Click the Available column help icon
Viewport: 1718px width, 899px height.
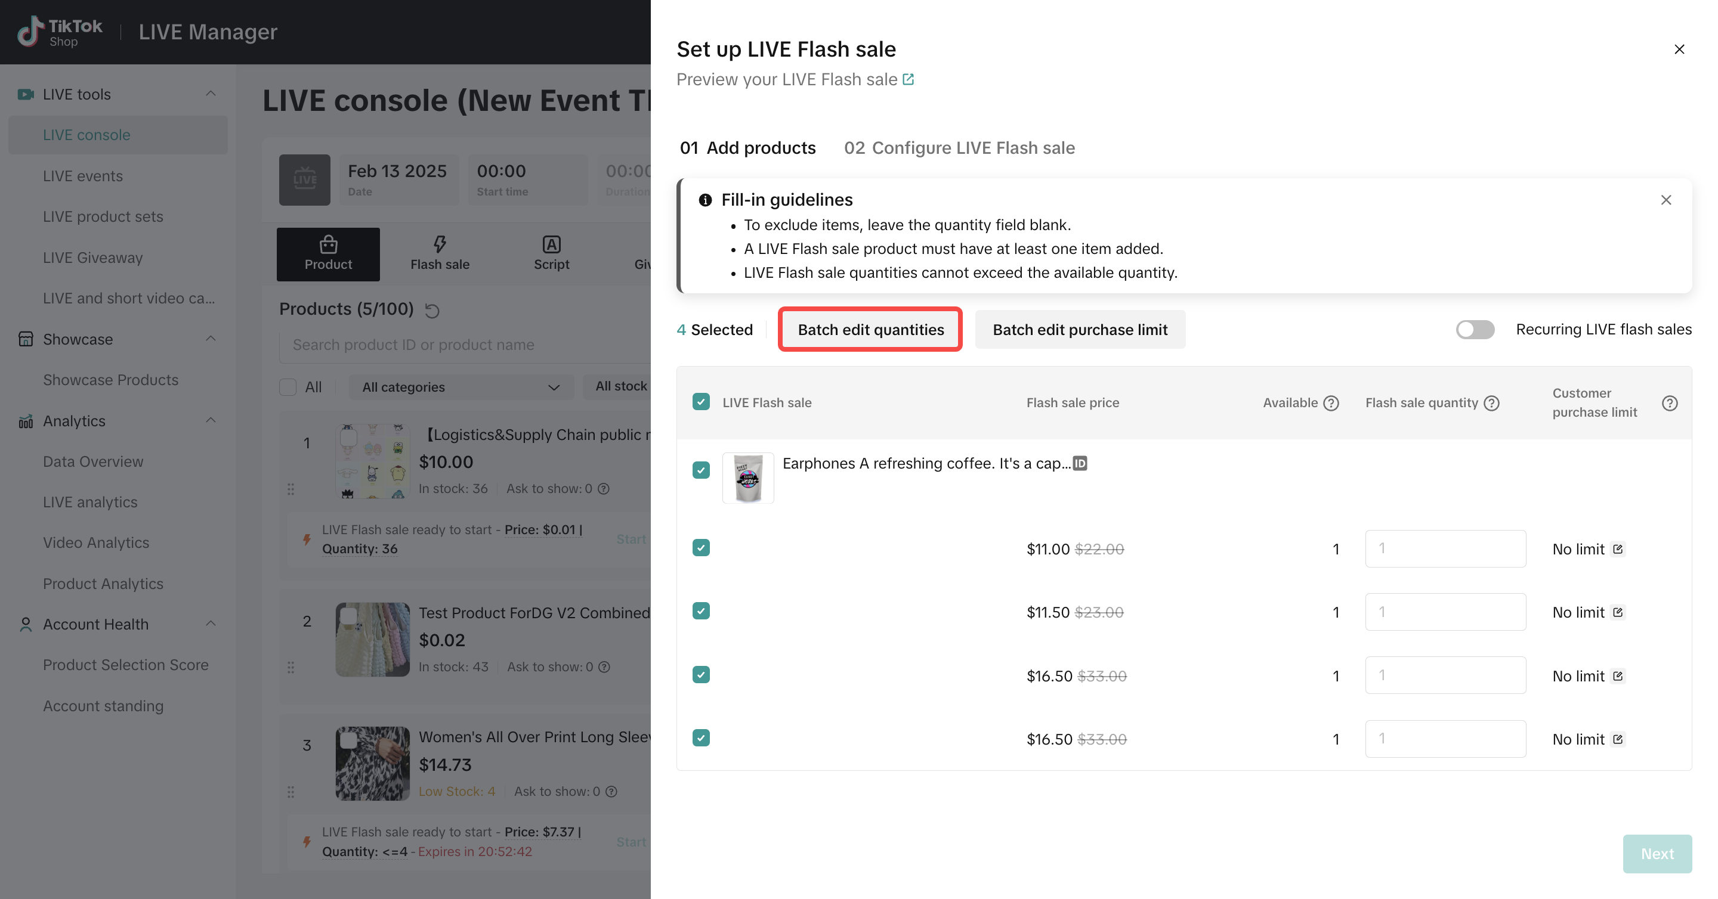1331,403
